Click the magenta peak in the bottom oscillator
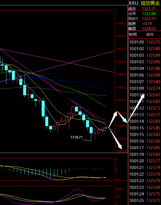 [x=77, y=189]
